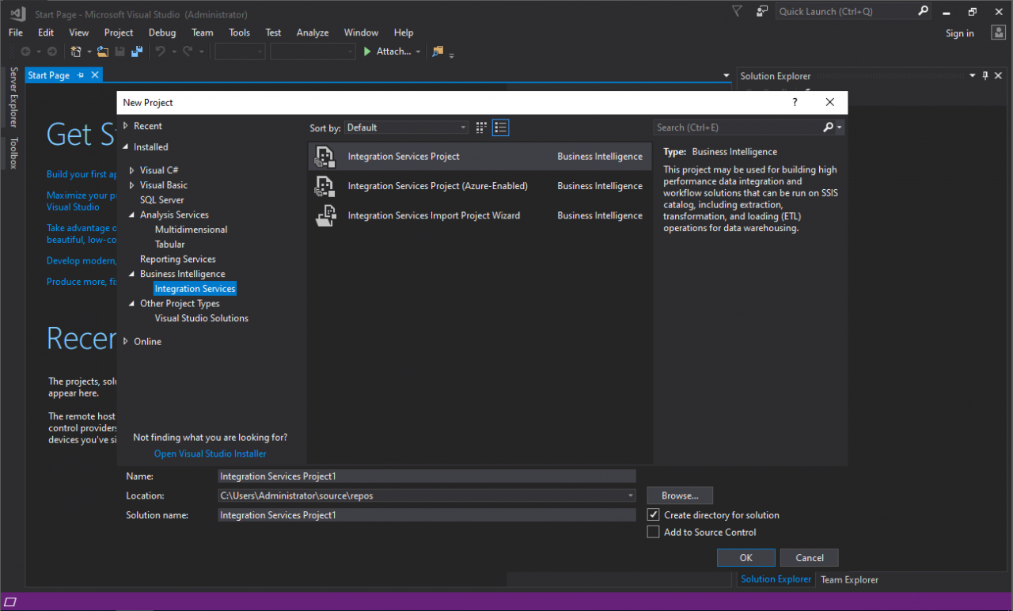Open the Sort by dropdown
The width and height of the screenshot is (1013, 611).
pos(462,127)
